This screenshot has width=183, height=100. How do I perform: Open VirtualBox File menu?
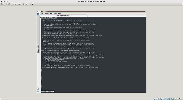tap(3, 4)
